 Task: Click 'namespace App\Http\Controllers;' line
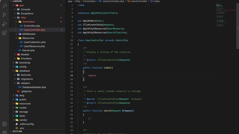point(98,13)
